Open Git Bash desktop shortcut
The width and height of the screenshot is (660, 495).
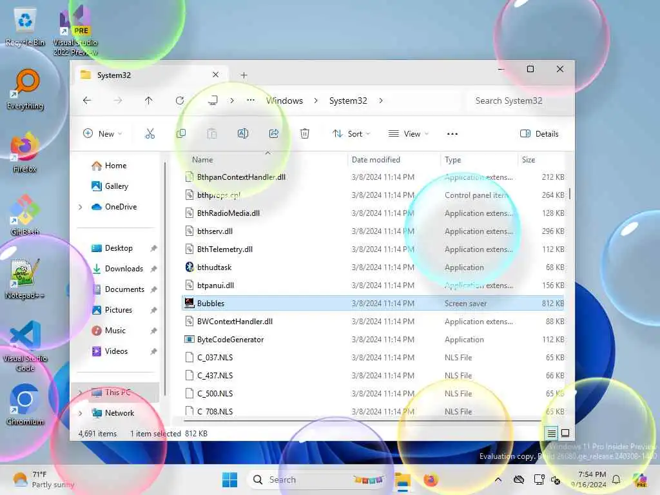pos(25,215)
